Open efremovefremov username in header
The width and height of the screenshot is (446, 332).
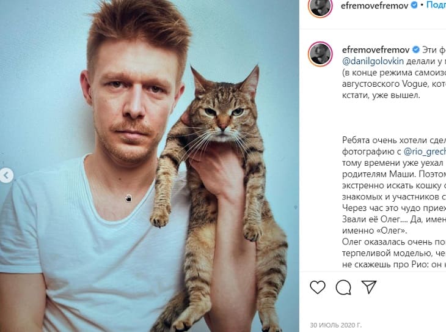[x=375, y=6]
